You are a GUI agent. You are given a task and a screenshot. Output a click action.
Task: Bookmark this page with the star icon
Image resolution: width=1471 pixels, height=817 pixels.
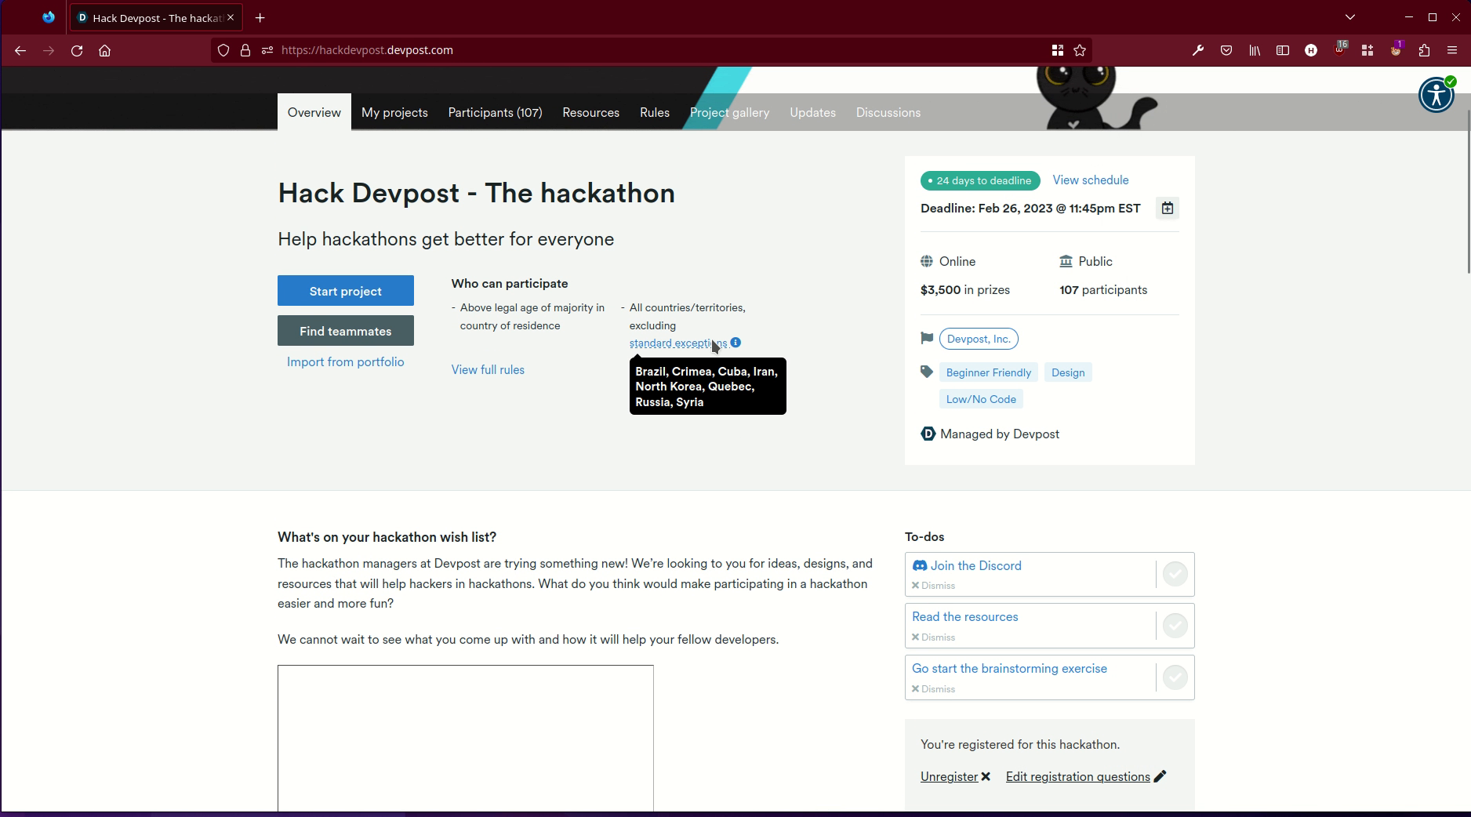point(1080,50)
